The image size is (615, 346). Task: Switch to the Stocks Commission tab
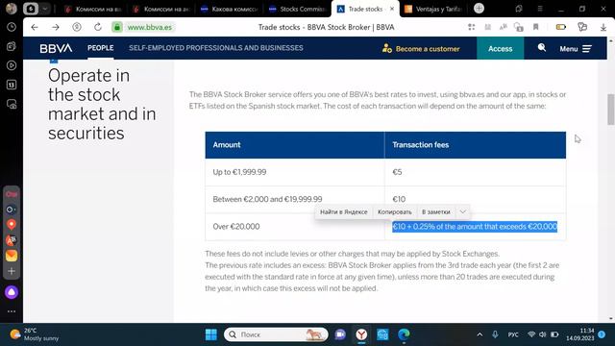298,9
